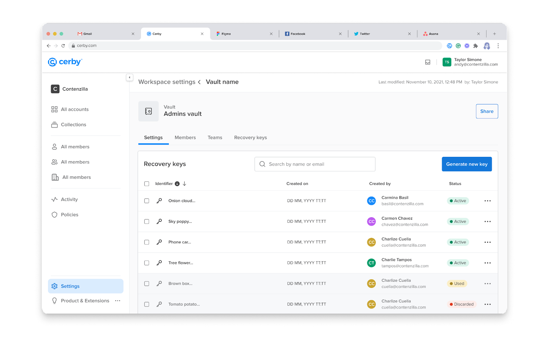Reload the page in the browser
The width and height of the screenshot is (549, 337).
pyautogui.click(x=63, y=46)
